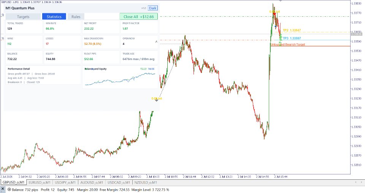Click the gray arrow below 0.05 lot label
The image size is (365, 193).
156,100
